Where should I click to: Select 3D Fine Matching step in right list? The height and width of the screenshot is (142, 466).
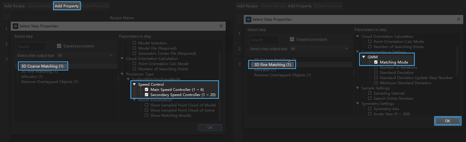click(x=272, y=64)
